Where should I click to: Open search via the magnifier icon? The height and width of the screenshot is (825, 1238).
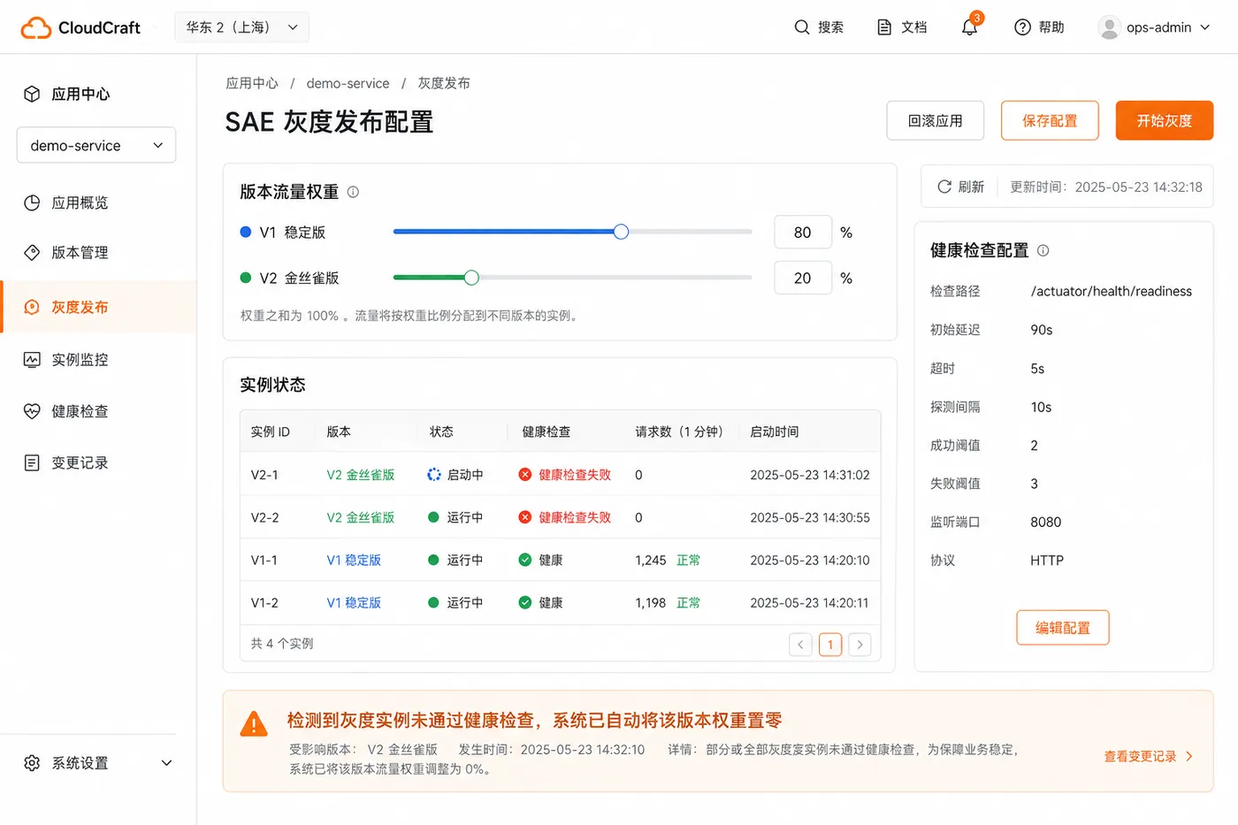point(802,27)
